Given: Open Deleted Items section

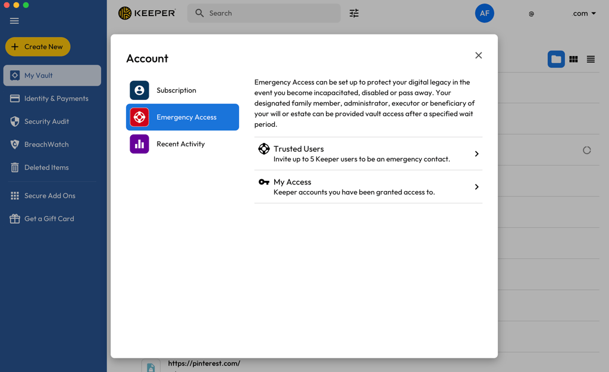Looking at the screenshot, I should coord(52,167).
